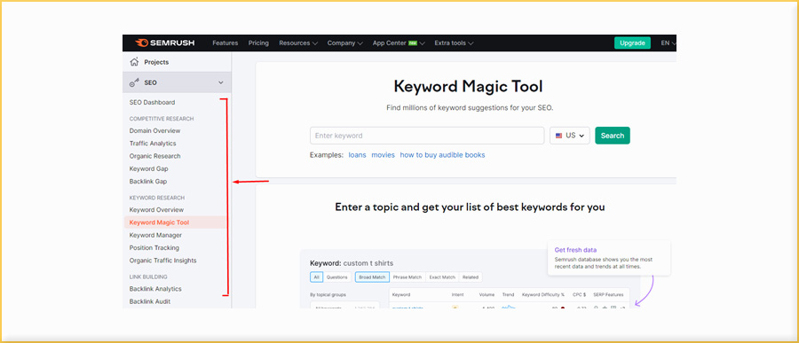Select the Exact Match tab
This screenshot has width=799, height=343.
[442, 277]
